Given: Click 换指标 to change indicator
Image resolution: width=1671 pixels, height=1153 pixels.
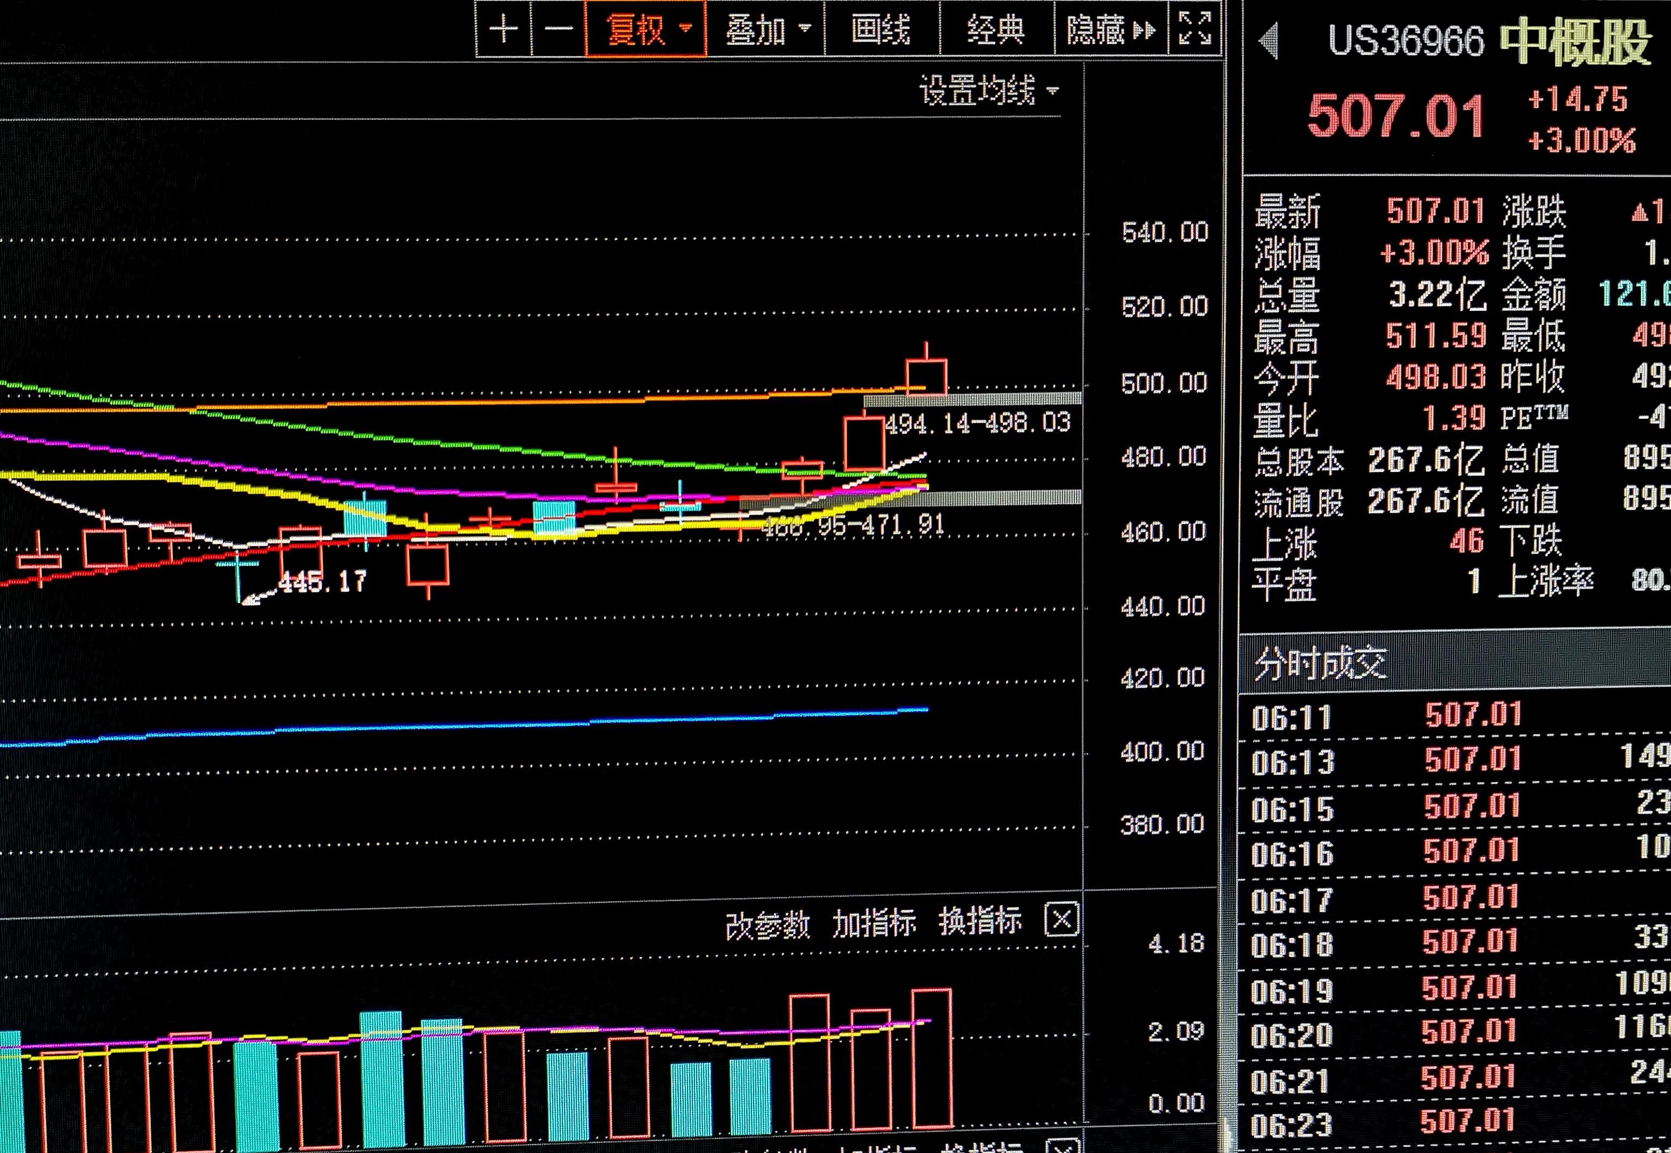Looking at the screenshot, I should pos(980,921).
